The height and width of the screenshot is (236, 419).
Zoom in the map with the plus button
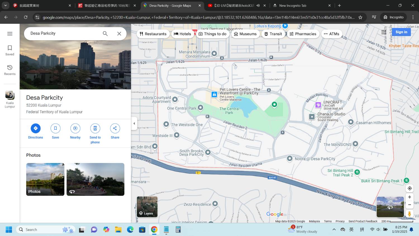point(410,197)
